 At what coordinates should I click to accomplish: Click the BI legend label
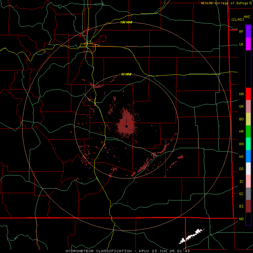tap(241, 206)
